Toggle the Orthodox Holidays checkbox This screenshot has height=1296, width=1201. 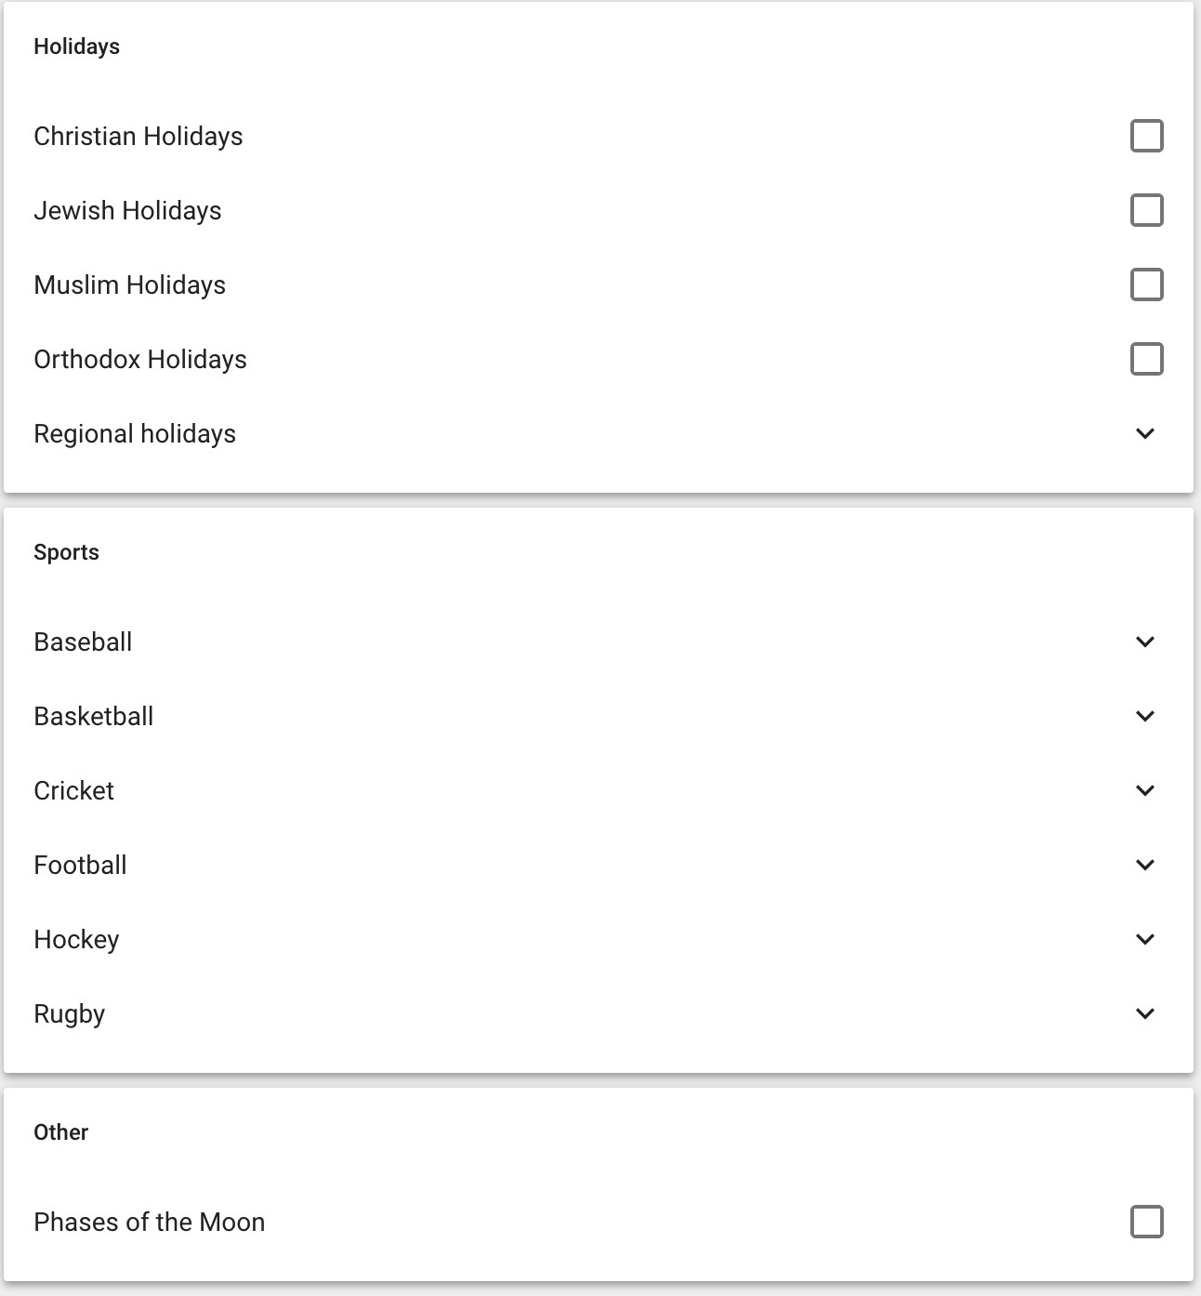[1146, 359]
